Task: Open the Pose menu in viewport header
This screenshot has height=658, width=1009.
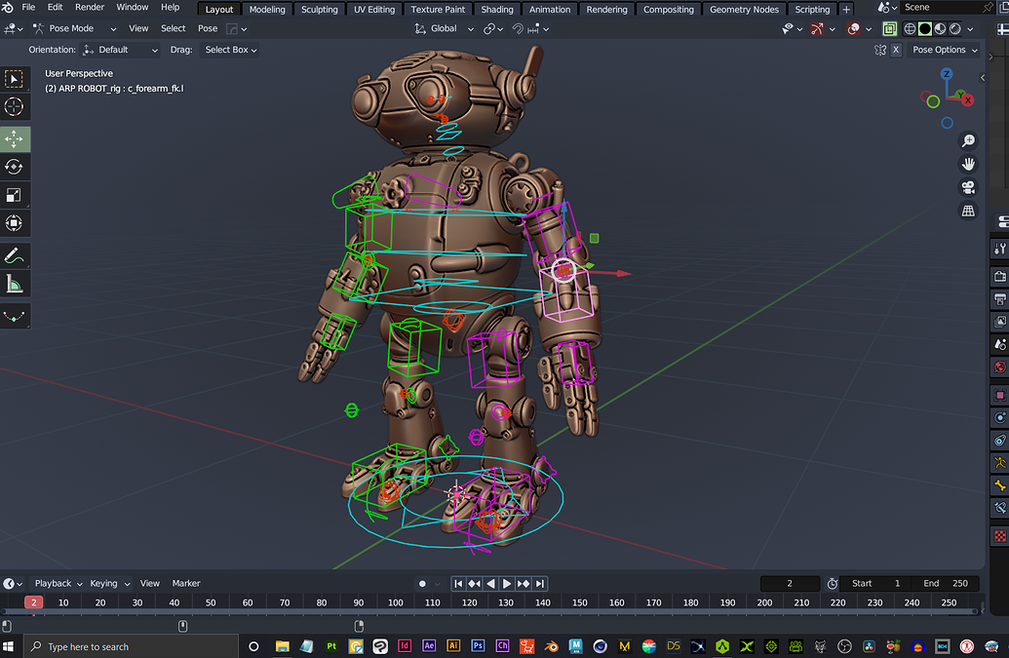Action: (x=208, y=29)
